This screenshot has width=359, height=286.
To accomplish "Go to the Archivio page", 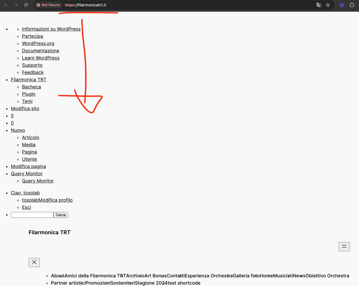I will click(x=135, y=276).
